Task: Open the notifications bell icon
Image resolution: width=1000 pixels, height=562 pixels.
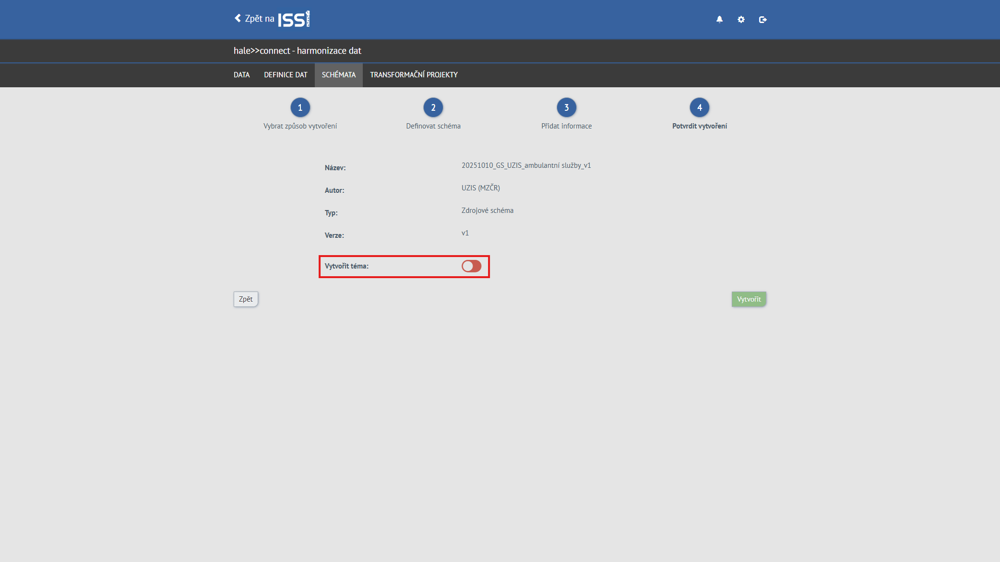Action: pos(719,20)
